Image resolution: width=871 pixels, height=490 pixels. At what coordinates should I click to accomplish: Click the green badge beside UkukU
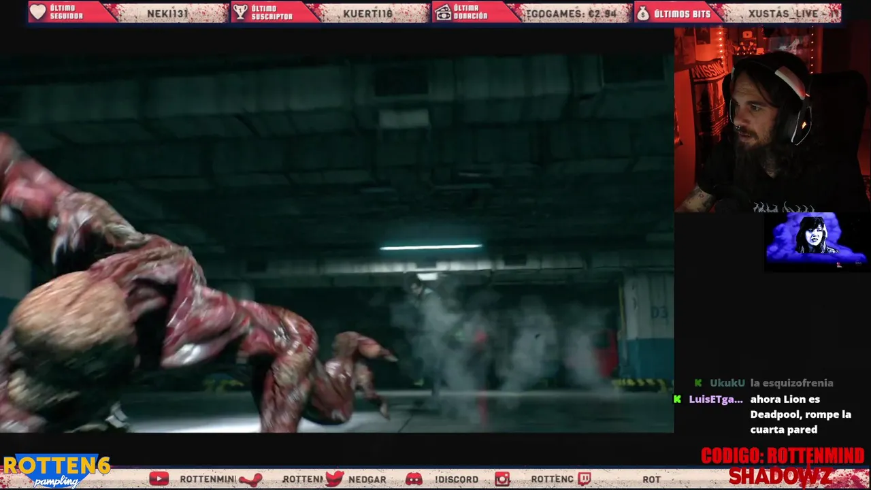tap(697, 383)
